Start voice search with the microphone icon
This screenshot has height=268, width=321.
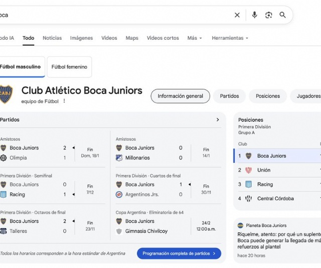[x=254, y=15]
